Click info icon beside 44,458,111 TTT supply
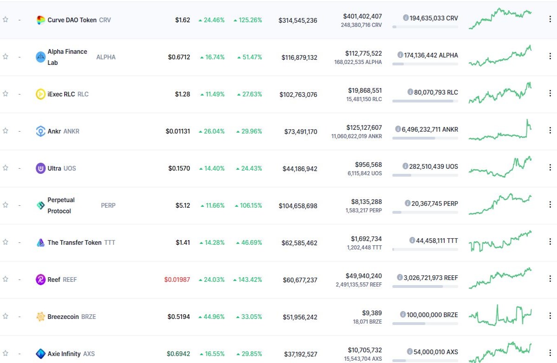Viewport: 557px width, 363px height. (x=412, y=240)
